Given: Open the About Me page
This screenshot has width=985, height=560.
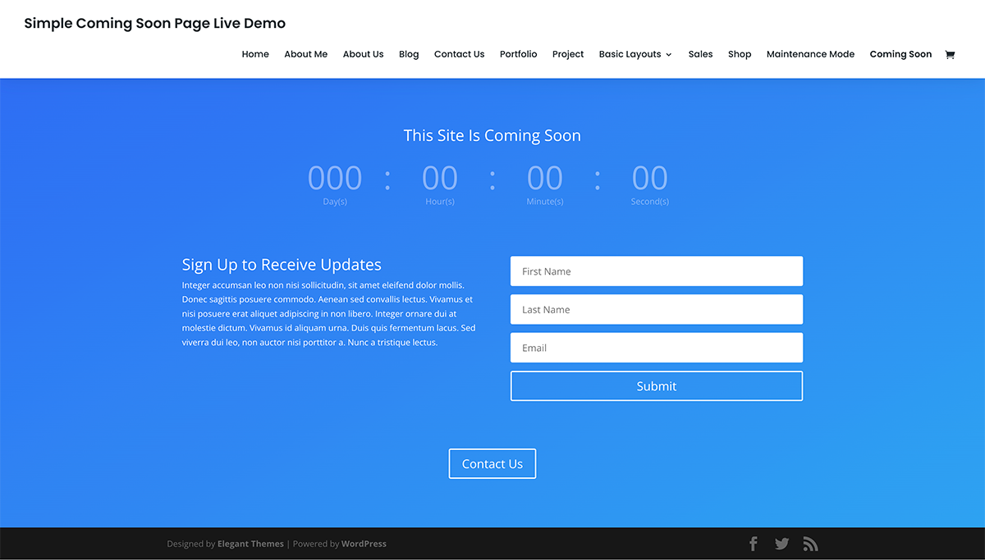Looking at the screenshot, I should pos(305,54).
